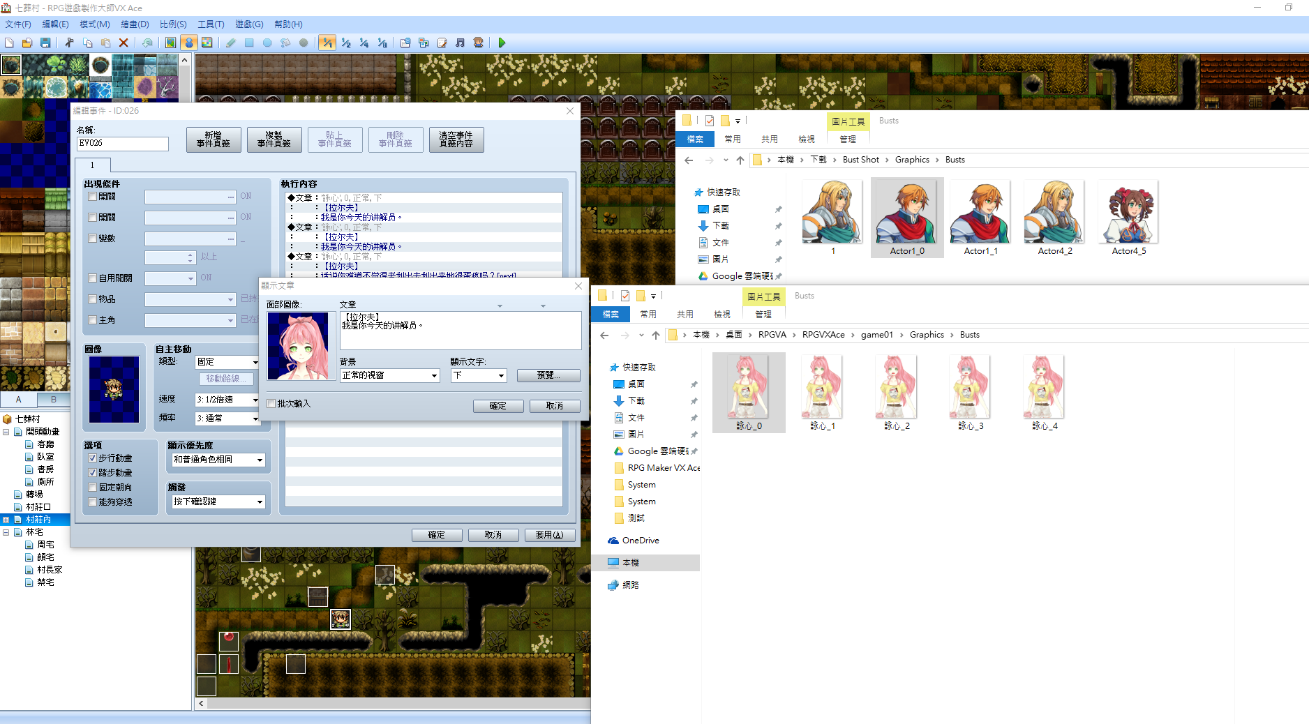1309x724 pixels.
Task: Open the Character Generator icon
Action: click(478, 43)
